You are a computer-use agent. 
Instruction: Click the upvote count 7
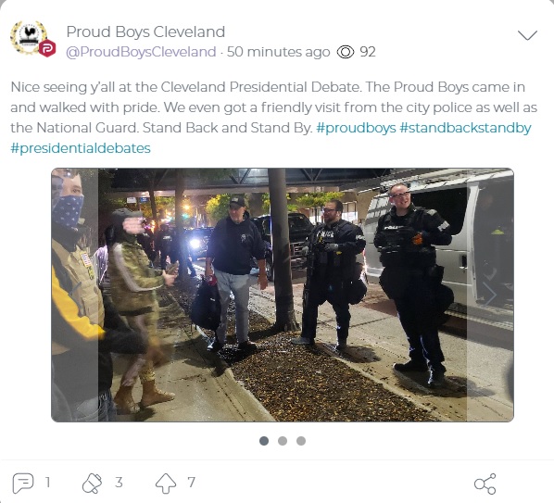click(191, 483)
